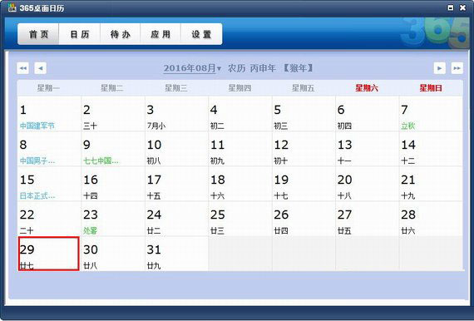Open the 设置 tab

tap(201, 34)
